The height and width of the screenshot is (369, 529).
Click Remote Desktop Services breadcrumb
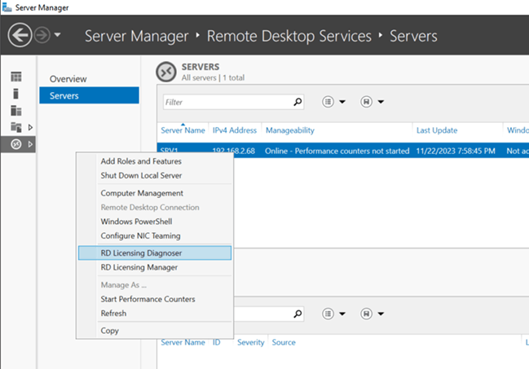[289, 36]
